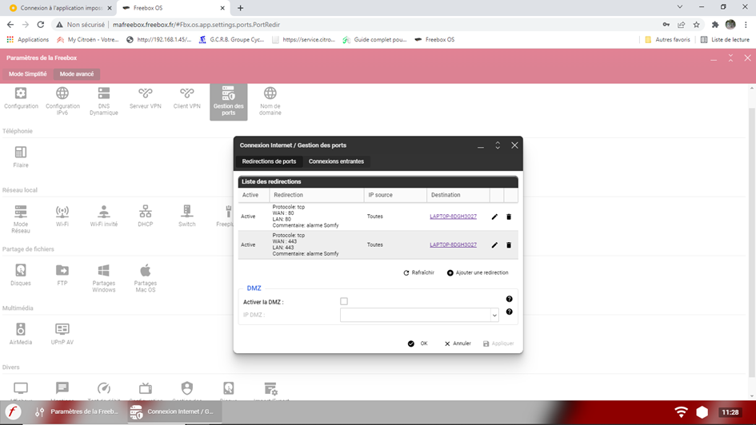Select Connexion Internet in the Freebox taskbar
This screenshot has height=425, width=756.
(x=174, y=412)
